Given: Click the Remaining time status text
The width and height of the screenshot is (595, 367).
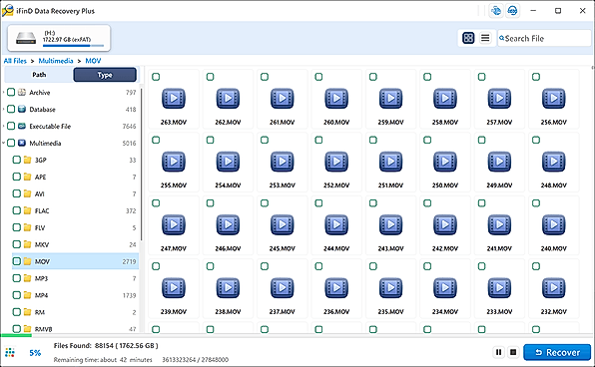Looking at the screenshot, I should (x=103, y=359).
